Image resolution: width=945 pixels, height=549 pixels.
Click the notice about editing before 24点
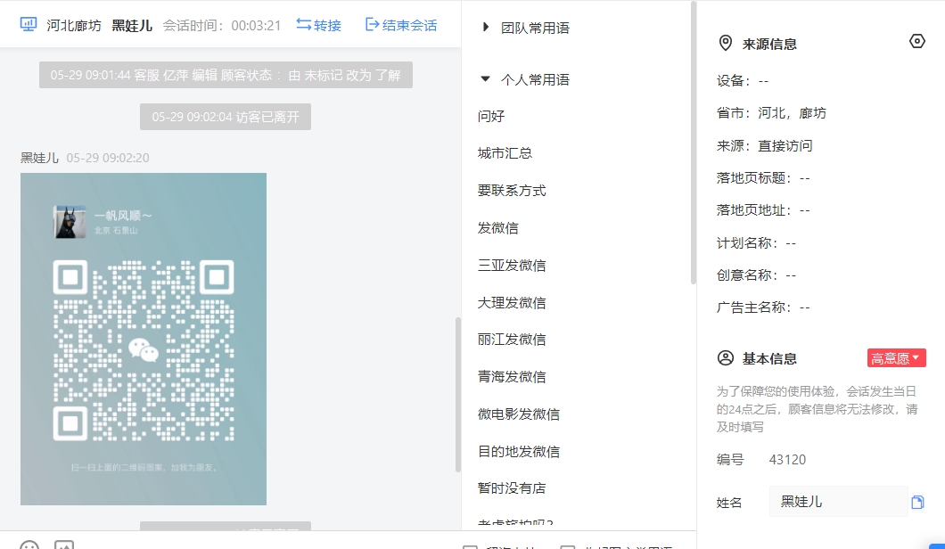(817, 409)
